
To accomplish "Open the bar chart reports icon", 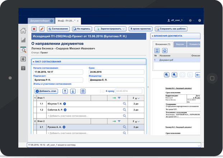I will coord(23,40).
